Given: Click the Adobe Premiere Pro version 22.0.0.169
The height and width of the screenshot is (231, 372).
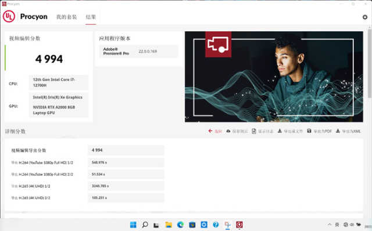Looking at the screenshot, I should [x=148, y=51].
